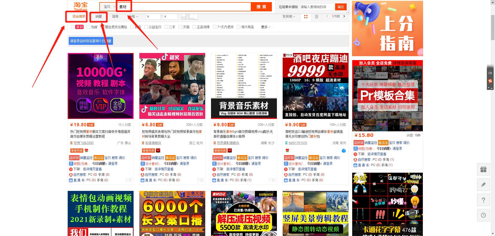This screenshot has width=495, height=236.
Task: Click shop icon beside 苏恩摄影旗舰店
Action: (x=215, y=143)
